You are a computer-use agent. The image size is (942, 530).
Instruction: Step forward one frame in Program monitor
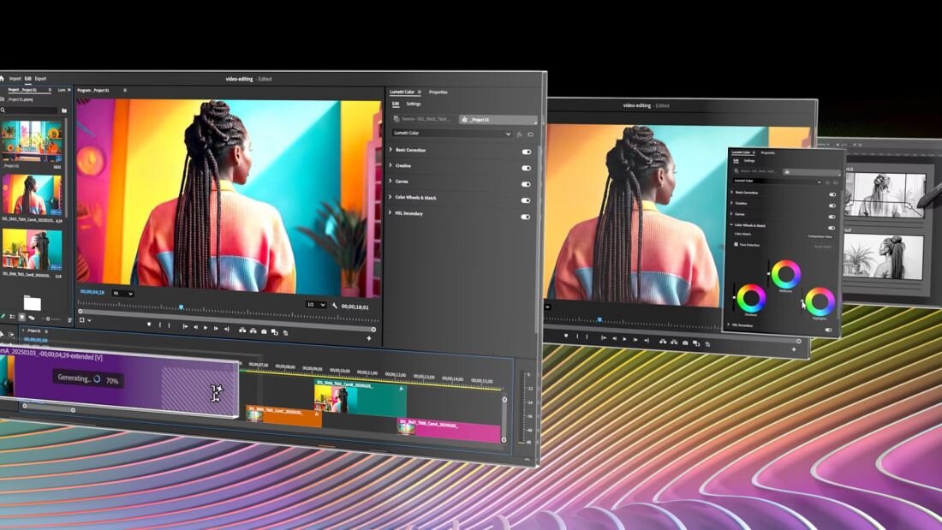216,329
